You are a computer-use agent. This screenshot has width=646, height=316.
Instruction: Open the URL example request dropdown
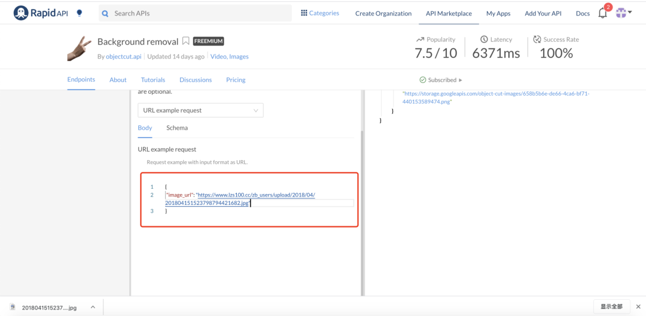[200, 111]
